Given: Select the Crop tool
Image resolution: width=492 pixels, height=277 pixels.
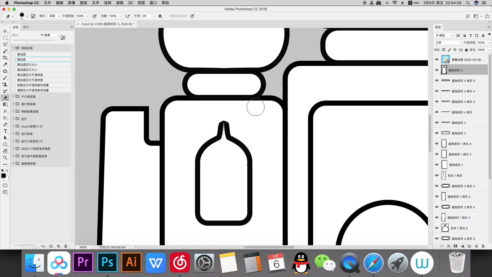Looking at the screenshot, I should (x=5, y=58).
